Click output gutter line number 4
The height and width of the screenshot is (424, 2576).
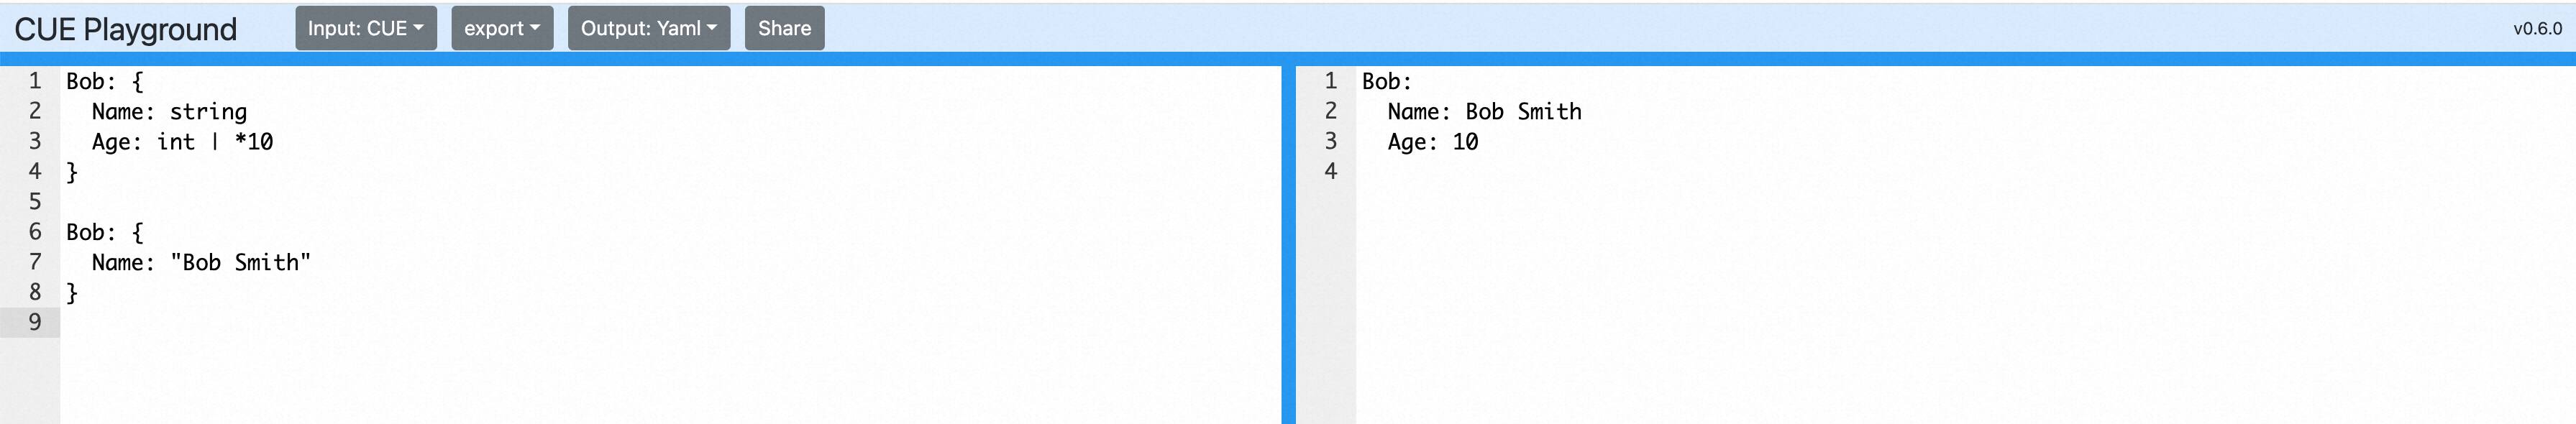click(x=1330, y=171)
